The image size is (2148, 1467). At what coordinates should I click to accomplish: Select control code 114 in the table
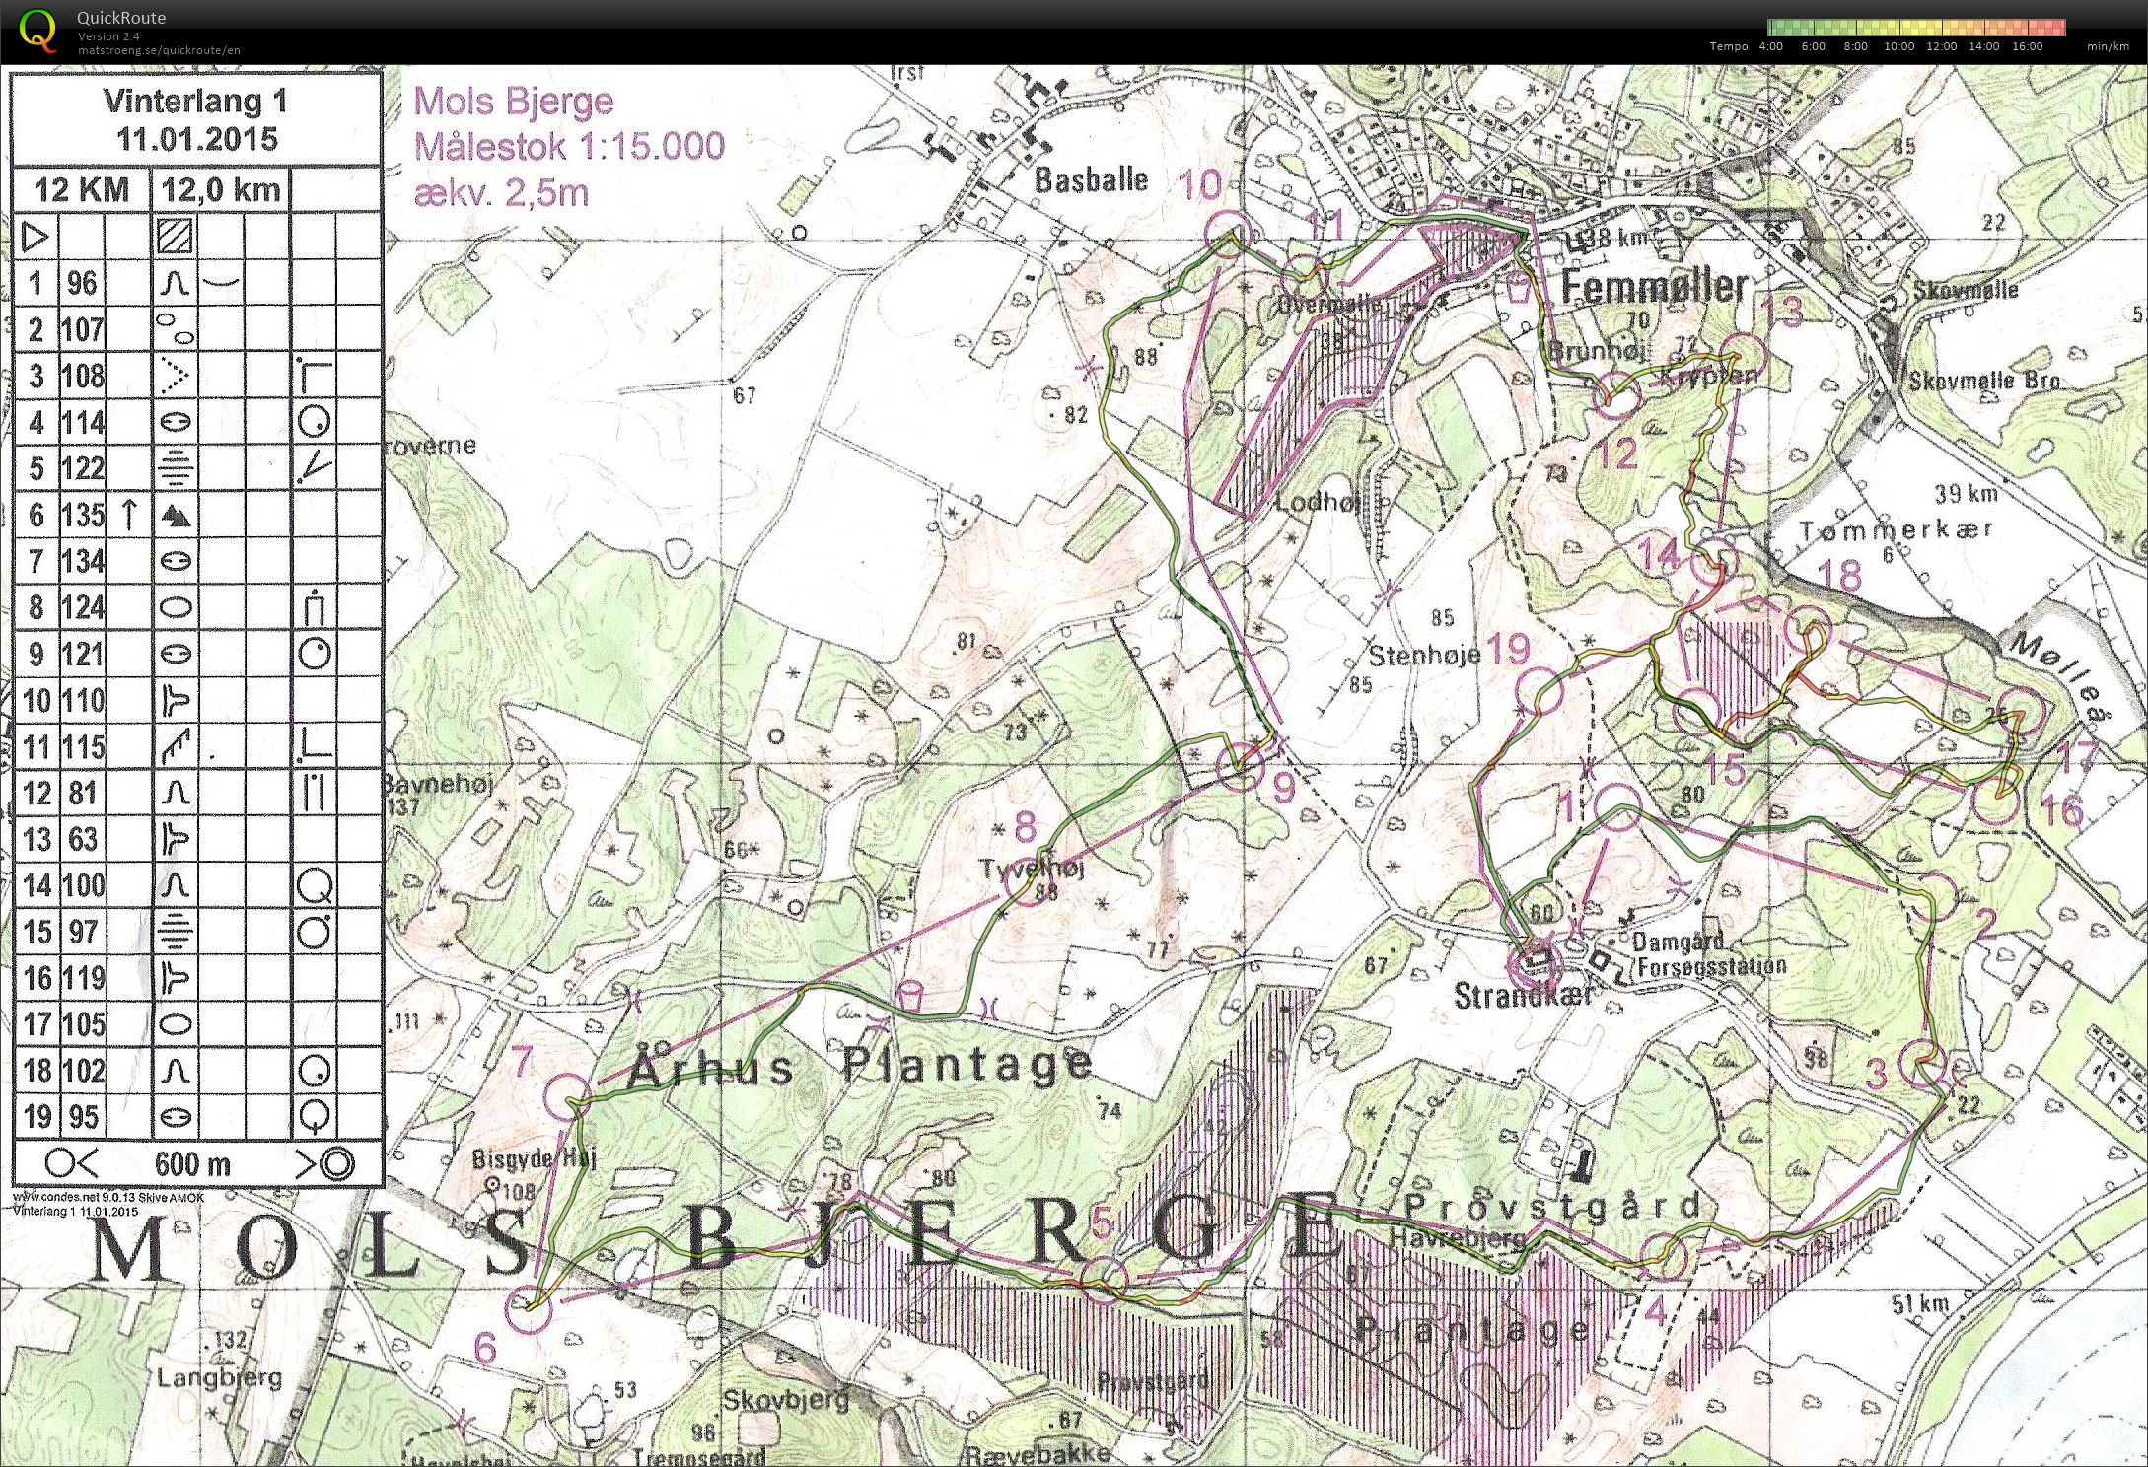(82, 422)
